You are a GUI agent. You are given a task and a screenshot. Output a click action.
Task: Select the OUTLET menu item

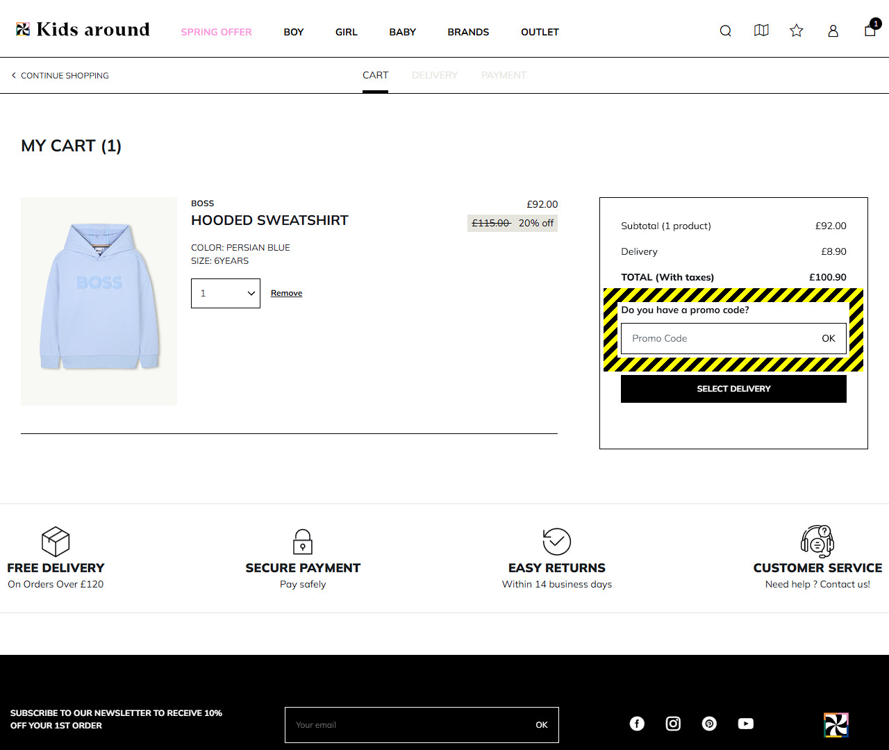540,32
